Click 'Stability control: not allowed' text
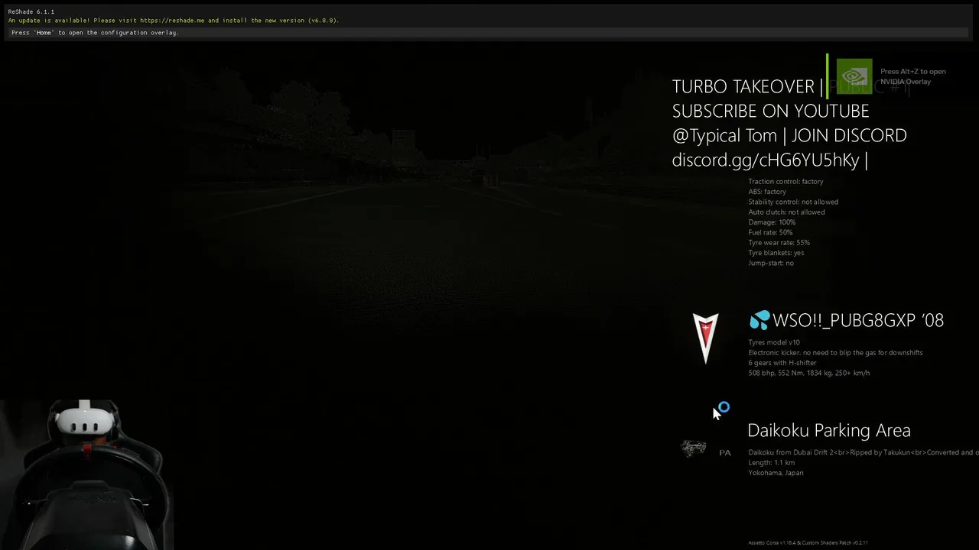The image size is (979, 550). click(793, 202)
